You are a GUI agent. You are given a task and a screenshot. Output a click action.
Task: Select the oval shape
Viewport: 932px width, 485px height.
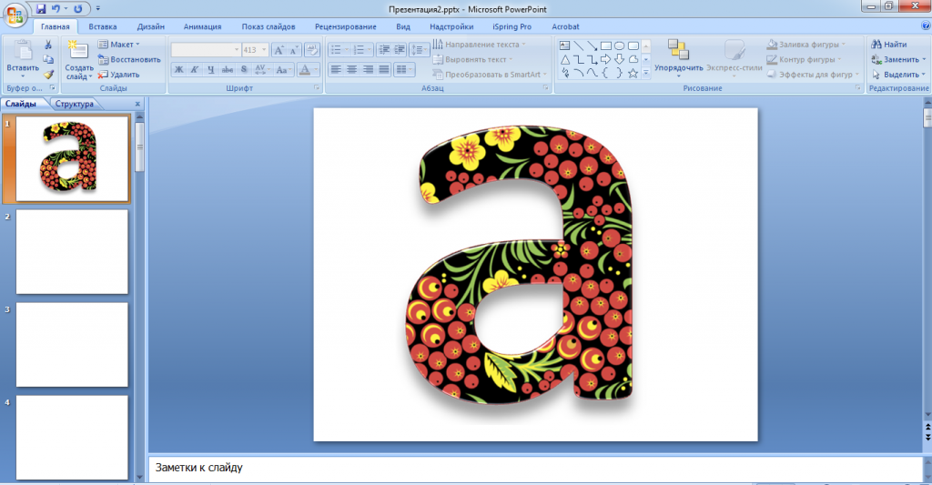(619, 45)
